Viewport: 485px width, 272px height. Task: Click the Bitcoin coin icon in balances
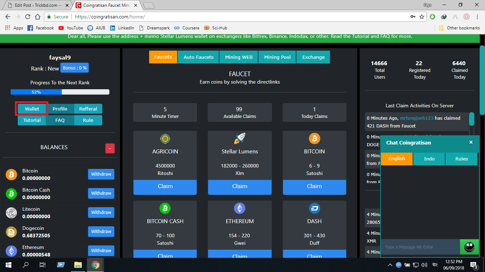[11, 175]
